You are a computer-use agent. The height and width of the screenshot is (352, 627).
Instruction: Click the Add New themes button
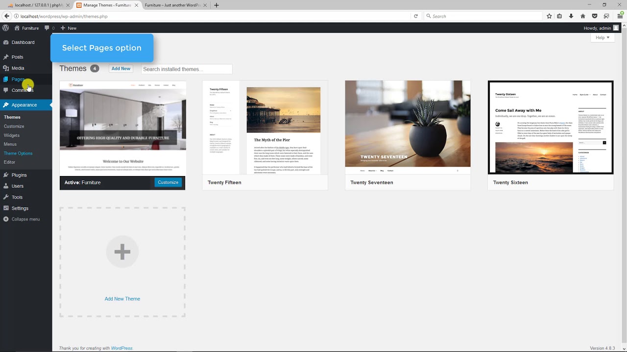[x=121, y=68]
